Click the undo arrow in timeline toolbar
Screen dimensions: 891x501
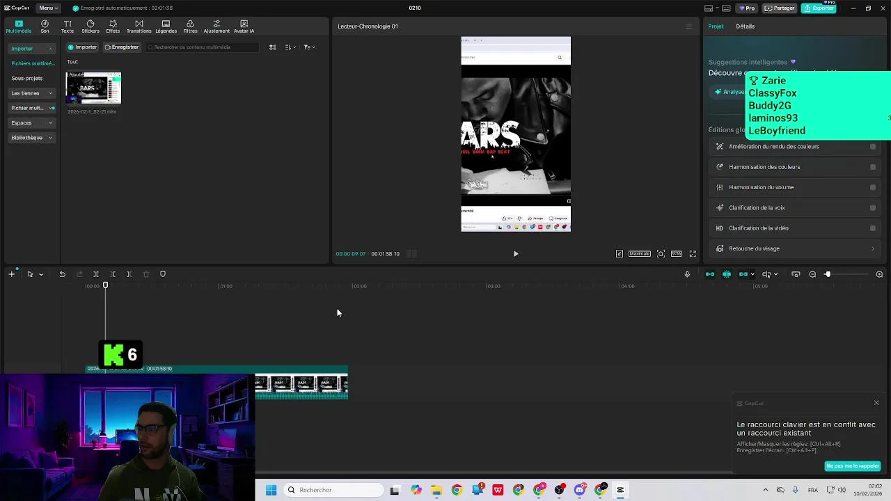point(62,274)
